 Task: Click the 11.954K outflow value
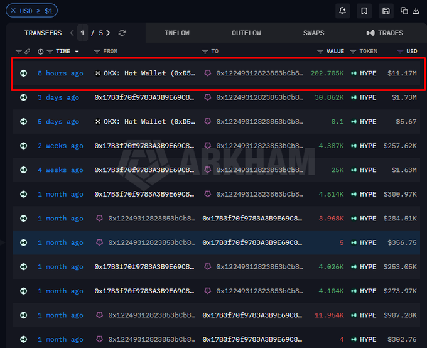pos(329,315)
